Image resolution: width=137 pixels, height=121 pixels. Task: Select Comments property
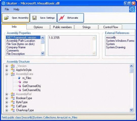coord(13,51)
